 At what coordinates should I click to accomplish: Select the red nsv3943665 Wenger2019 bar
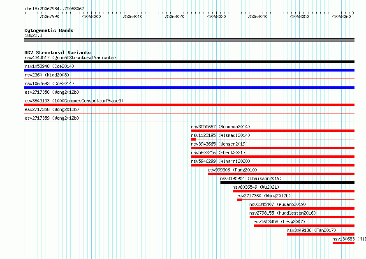coord(273,148)
